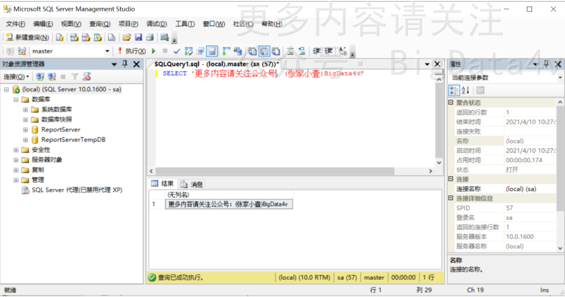Display the estimated execution plan

(x=188, y=51)
